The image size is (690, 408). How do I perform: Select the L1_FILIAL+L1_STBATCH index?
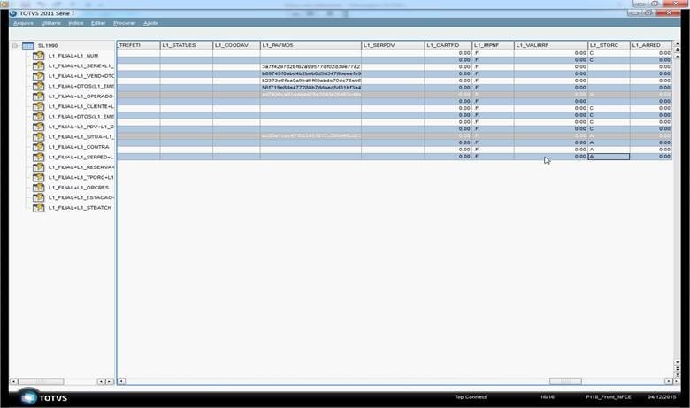(80, 208)
